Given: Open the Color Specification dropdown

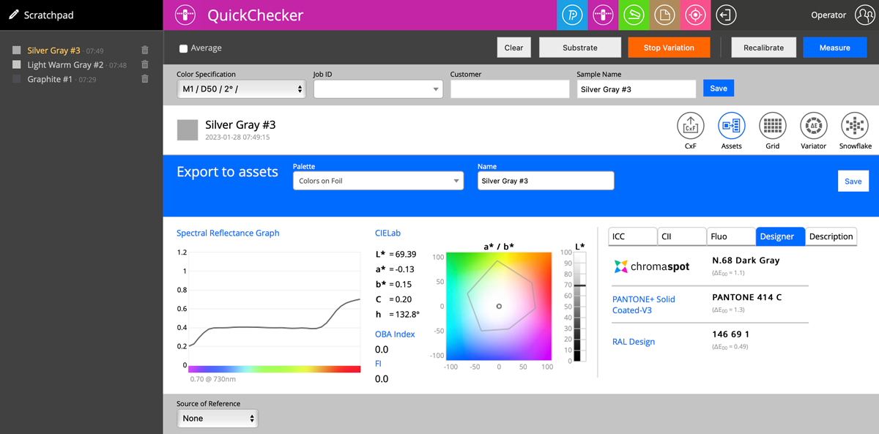Looking at the screenshot, I should pos(241,89).
